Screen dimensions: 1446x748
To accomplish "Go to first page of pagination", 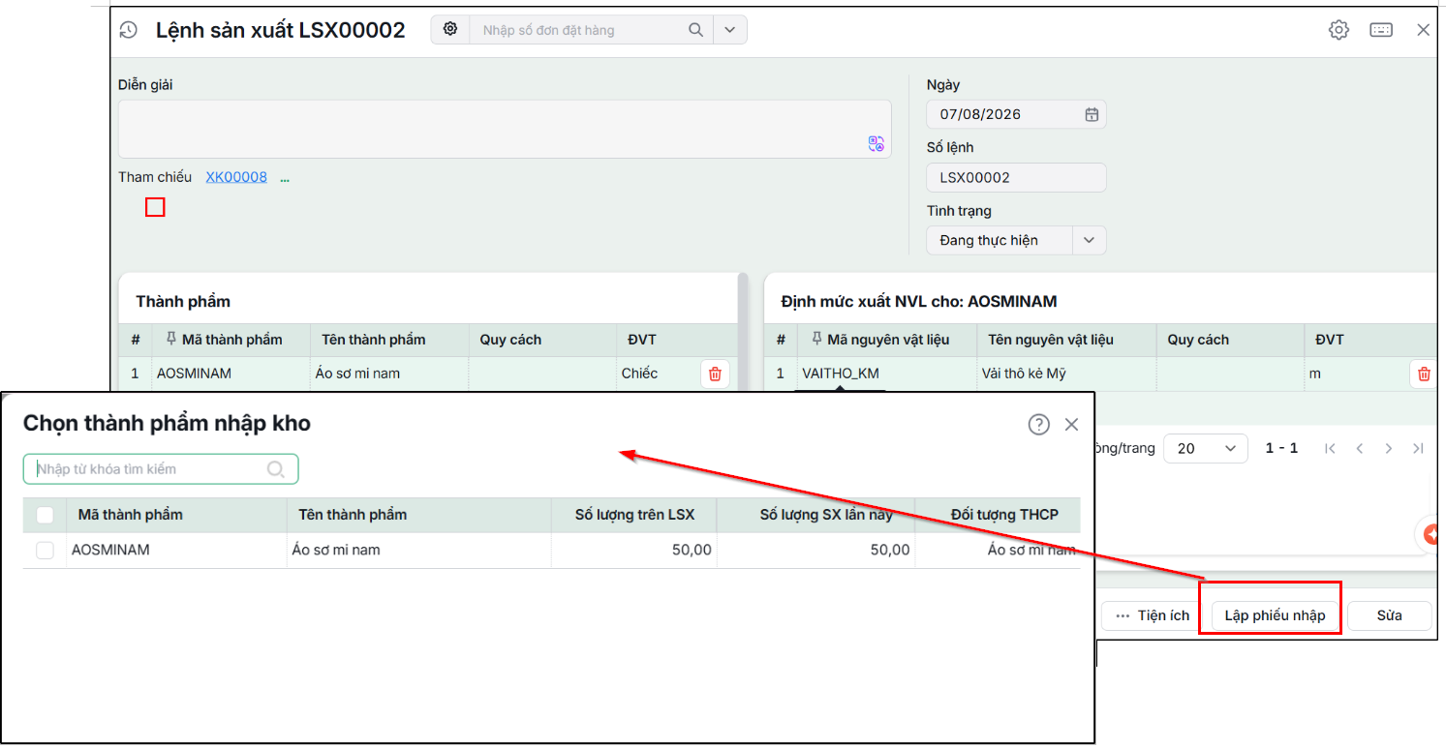I will tap(1330, 448).
